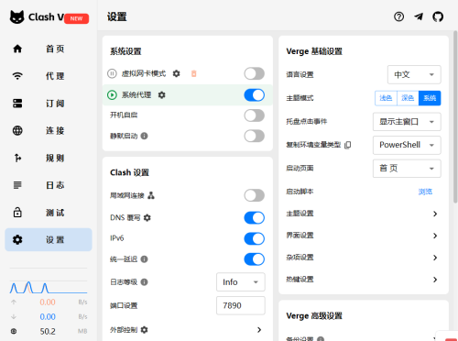Image resolution: width=458 pixels, height=341 pixels.
Task: Go to 订阅 in sidebar
Action: point(49,104)
